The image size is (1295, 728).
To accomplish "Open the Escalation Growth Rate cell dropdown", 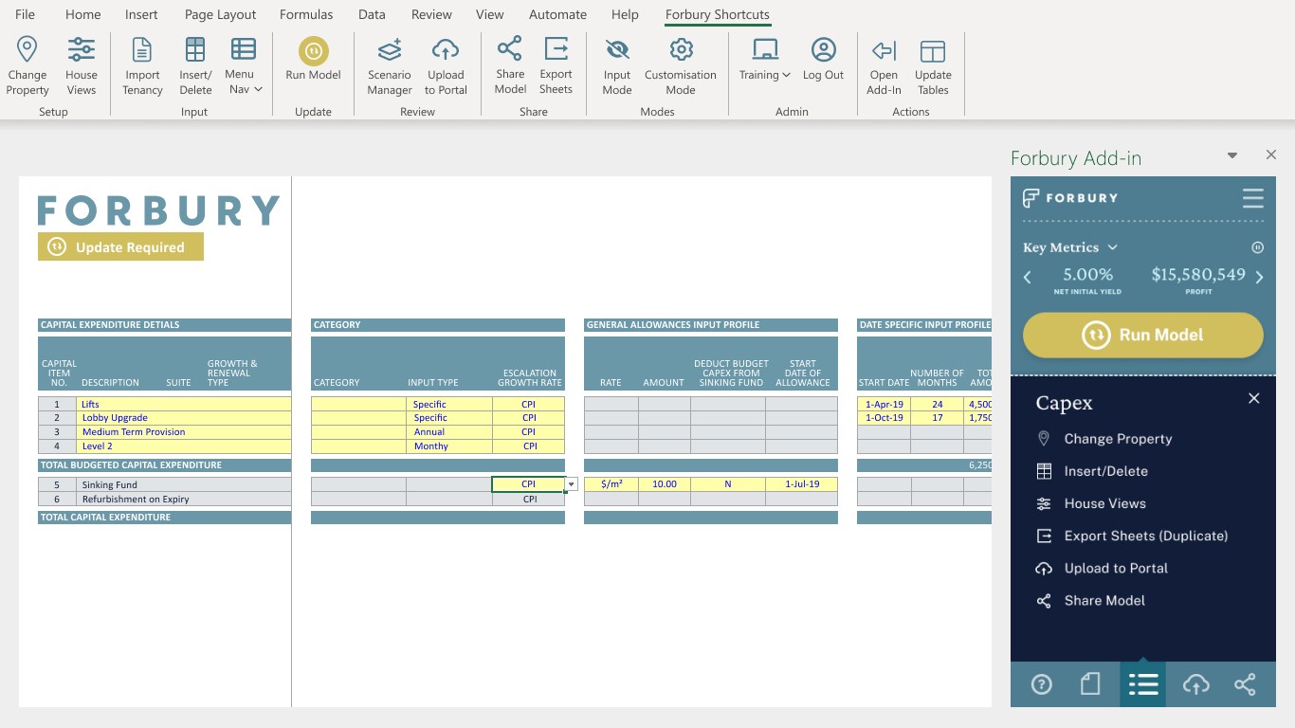I will (571, 484).
